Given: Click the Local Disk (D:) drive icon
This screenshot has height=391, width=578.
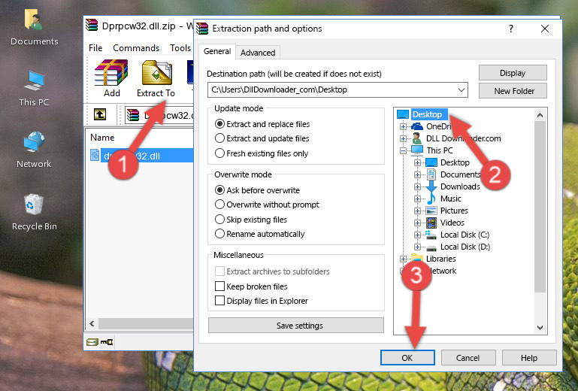Looking at the screenshot, I should (431, 247).
